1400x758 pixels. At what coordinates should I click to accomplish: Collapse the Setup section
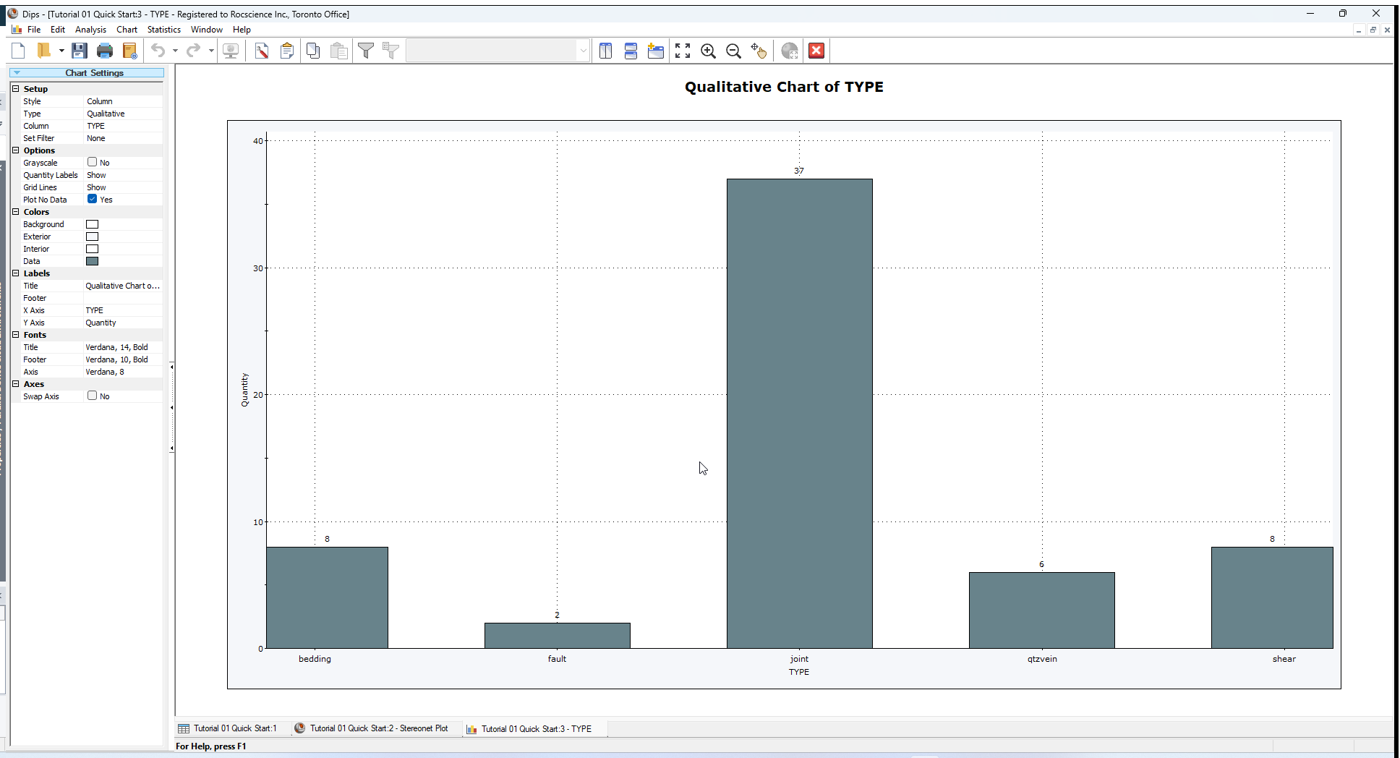[16, 88]
